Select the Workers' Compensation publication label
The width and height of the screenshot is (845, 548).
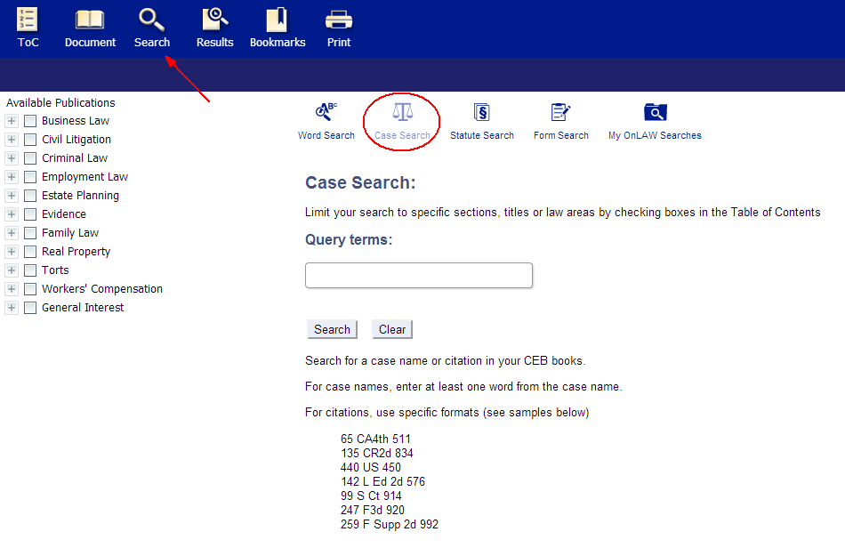[x=102, y=289]
